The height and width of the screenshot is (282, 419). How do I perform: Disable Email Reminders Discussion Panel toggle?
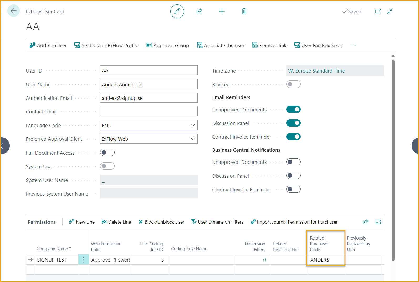293,123
